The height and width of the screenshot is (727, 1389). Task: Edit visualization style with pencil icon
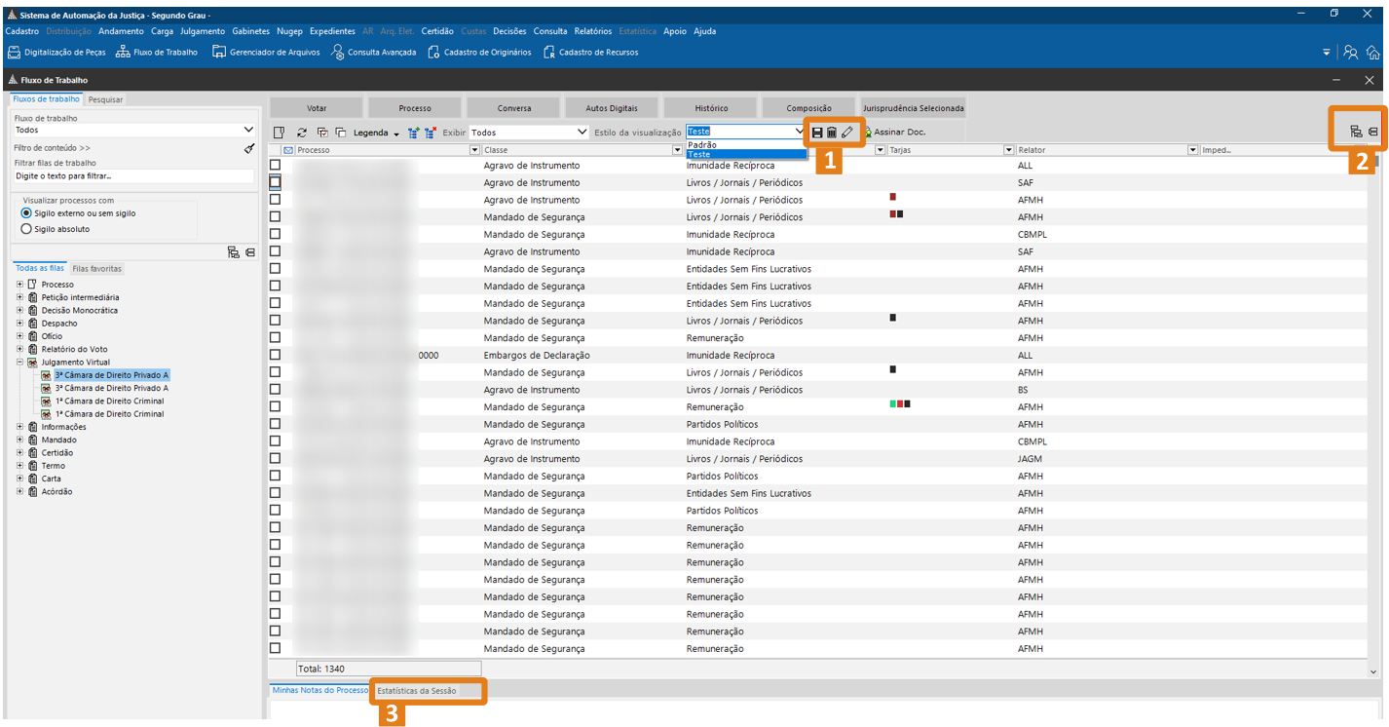pyautogui.click(x=847, y=133)
